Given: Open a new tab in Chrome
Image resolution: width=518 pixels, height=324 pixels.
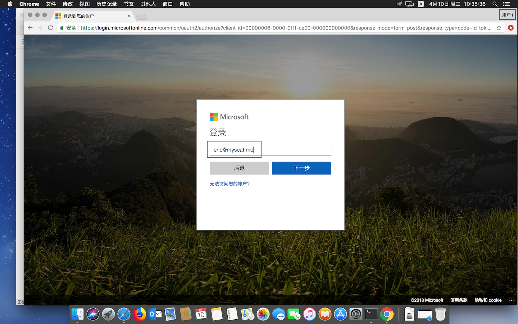Looking at the screenshot, I should point(141,17).
